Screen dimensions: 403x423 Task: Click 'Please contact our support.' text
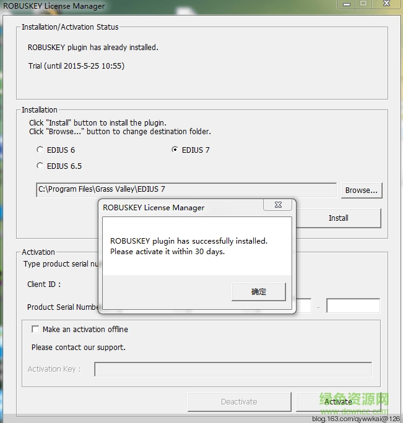coord(79,347)
